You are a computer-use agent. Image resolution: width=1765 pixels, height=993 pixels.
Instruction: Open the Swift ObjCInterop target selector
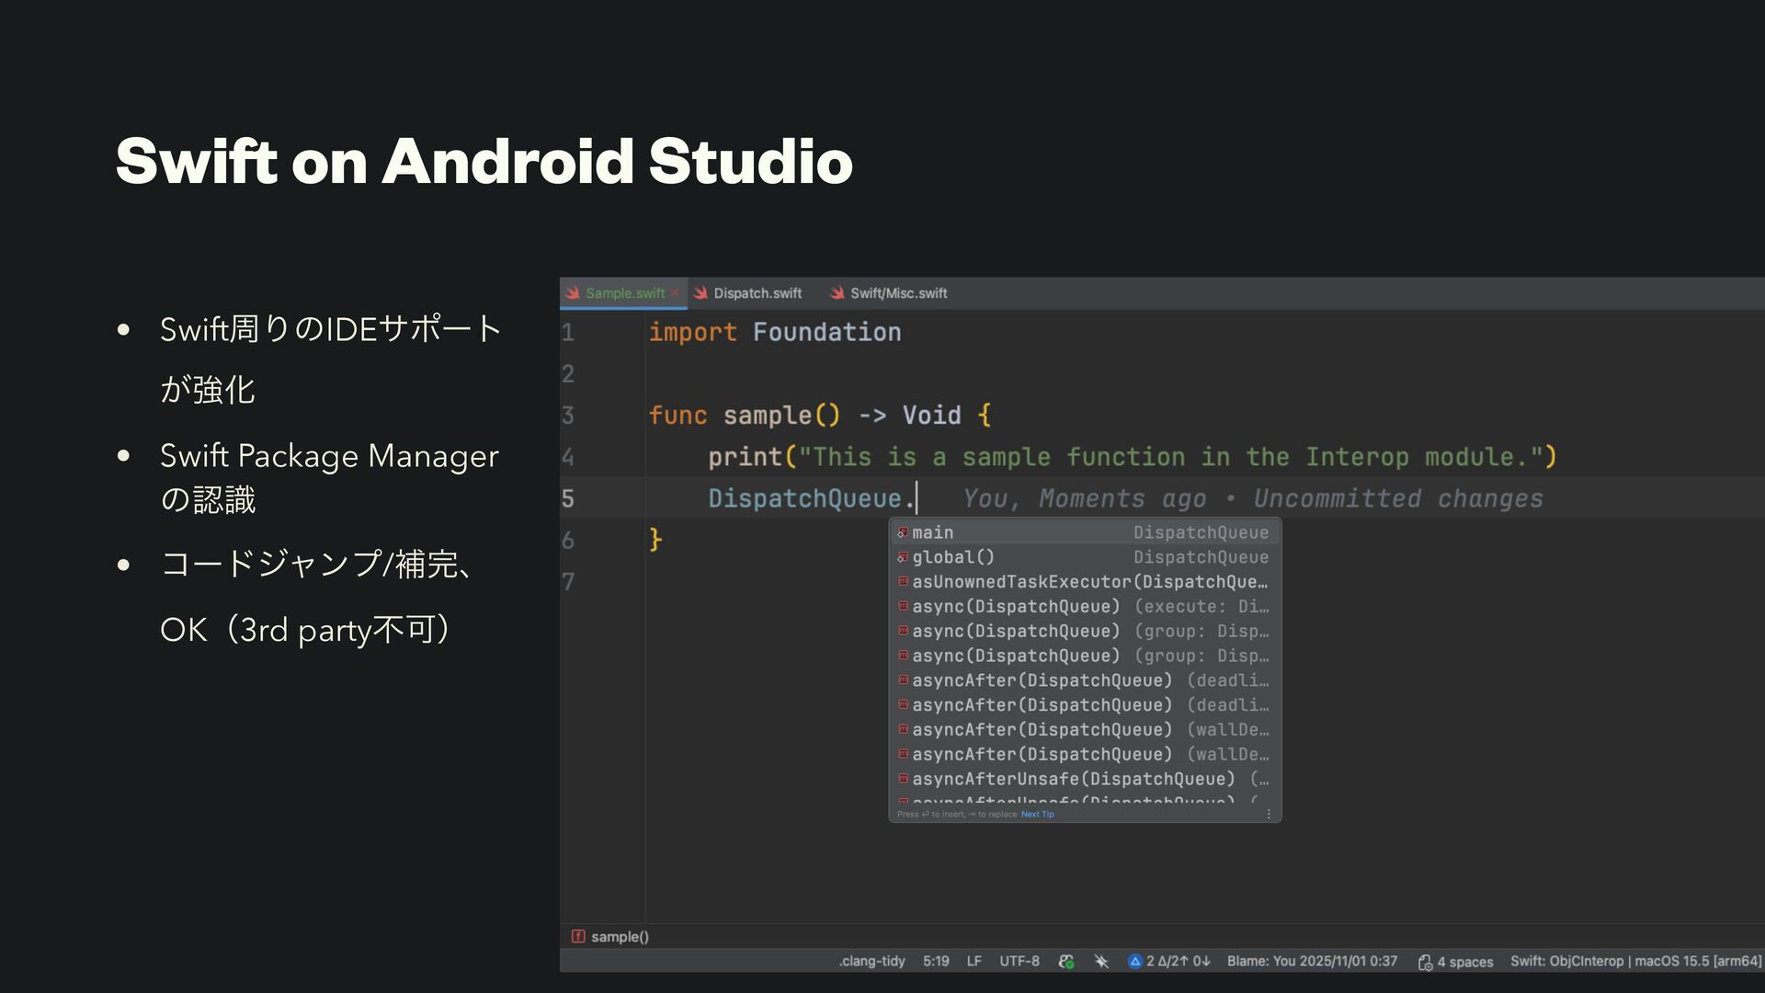pyautogui.click(x=1635, y=962)
